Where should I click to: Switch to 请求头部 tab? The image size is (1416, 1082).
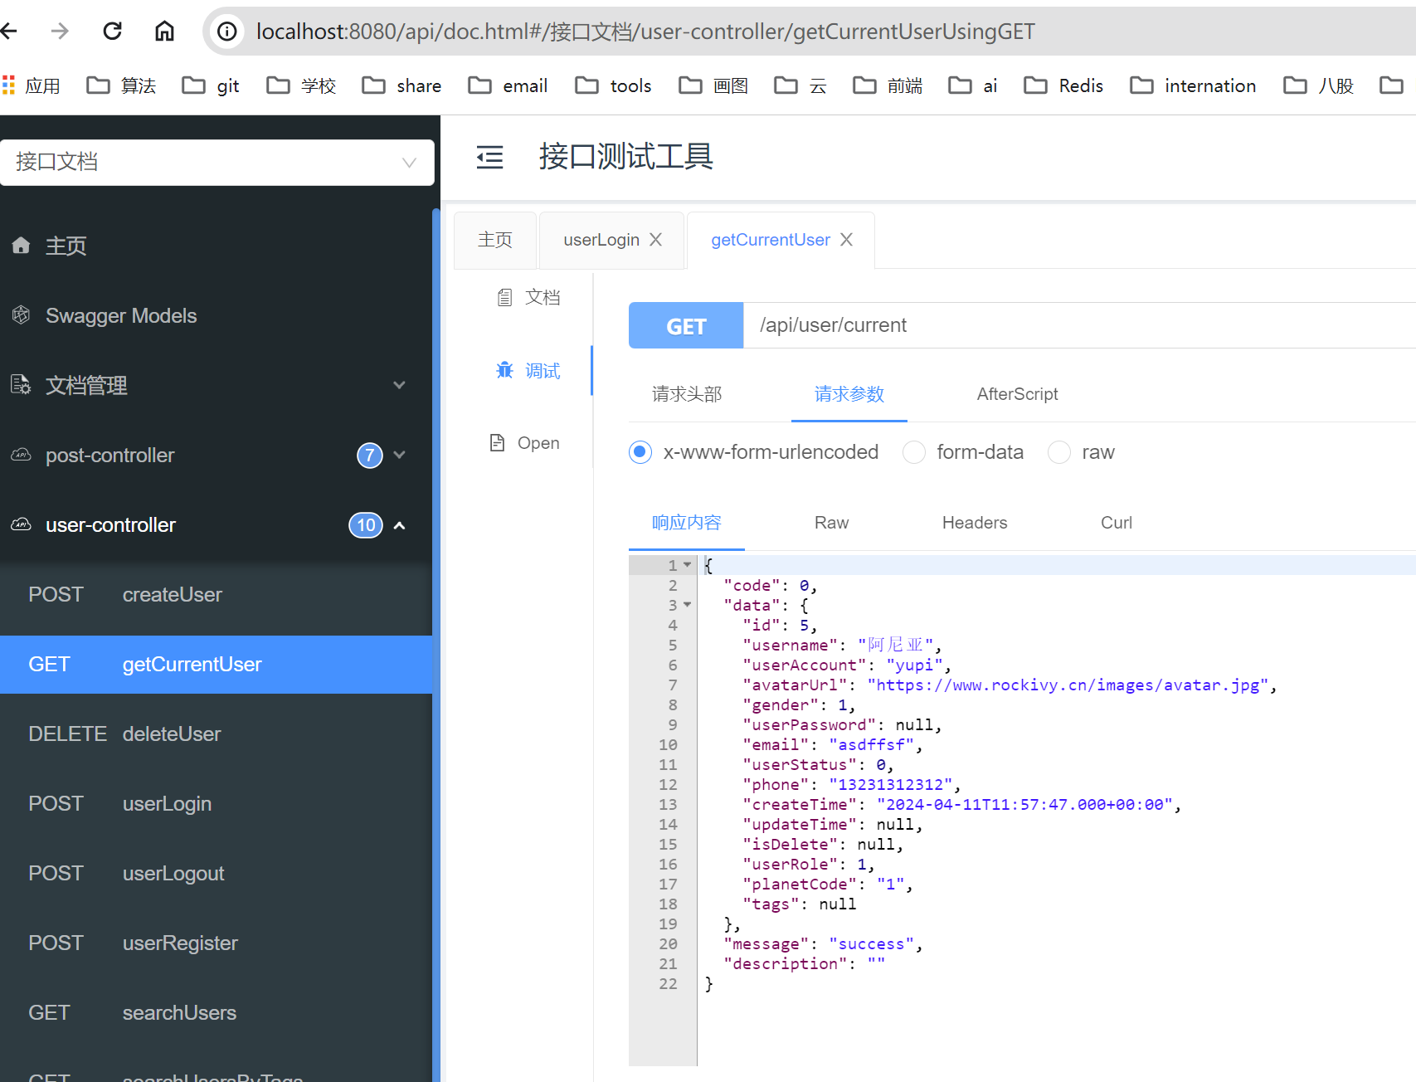(687, 394)
